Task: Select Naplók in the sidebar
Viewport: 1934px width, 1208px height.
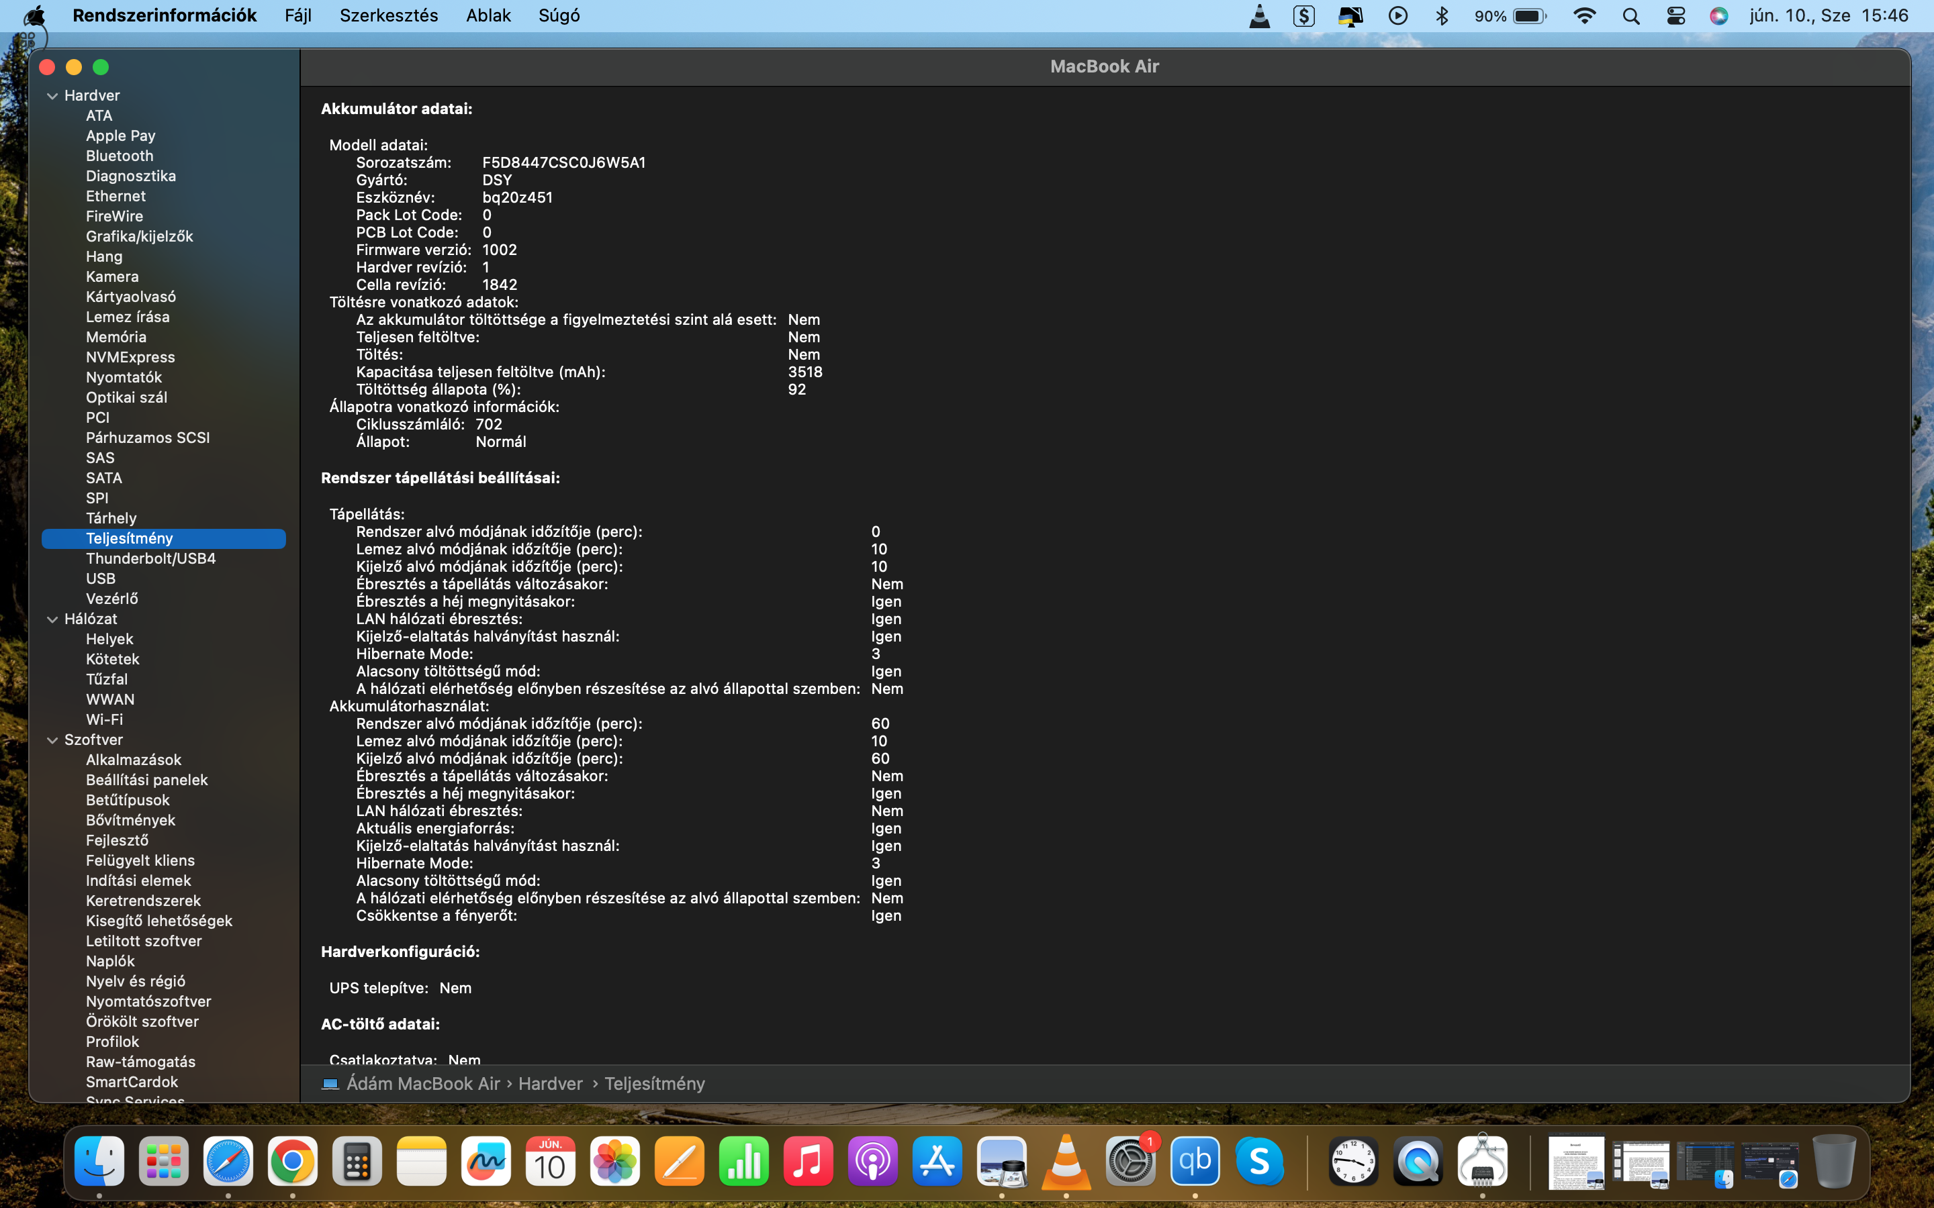Action: [110, 961]
